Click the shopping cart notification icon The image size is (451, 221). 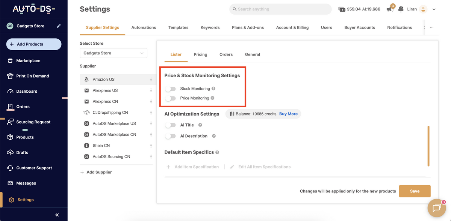tap(389, 9)
